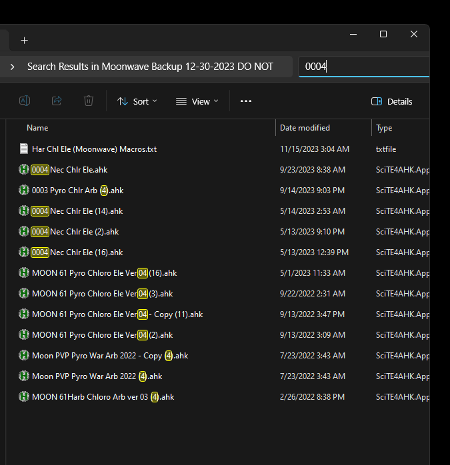Select MOON 61 Pyro Chloro Ele Ver04 (16).ahk

pos(104,273)
